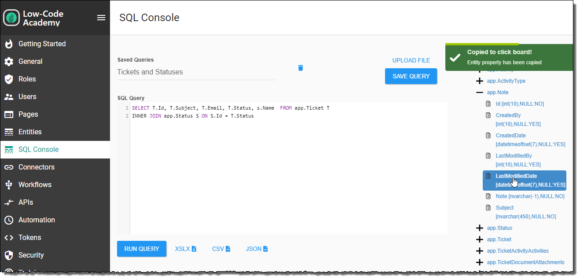This screenshot has height=280, width=580.
Task: Open the Tokens menu item
Action: 55,237
